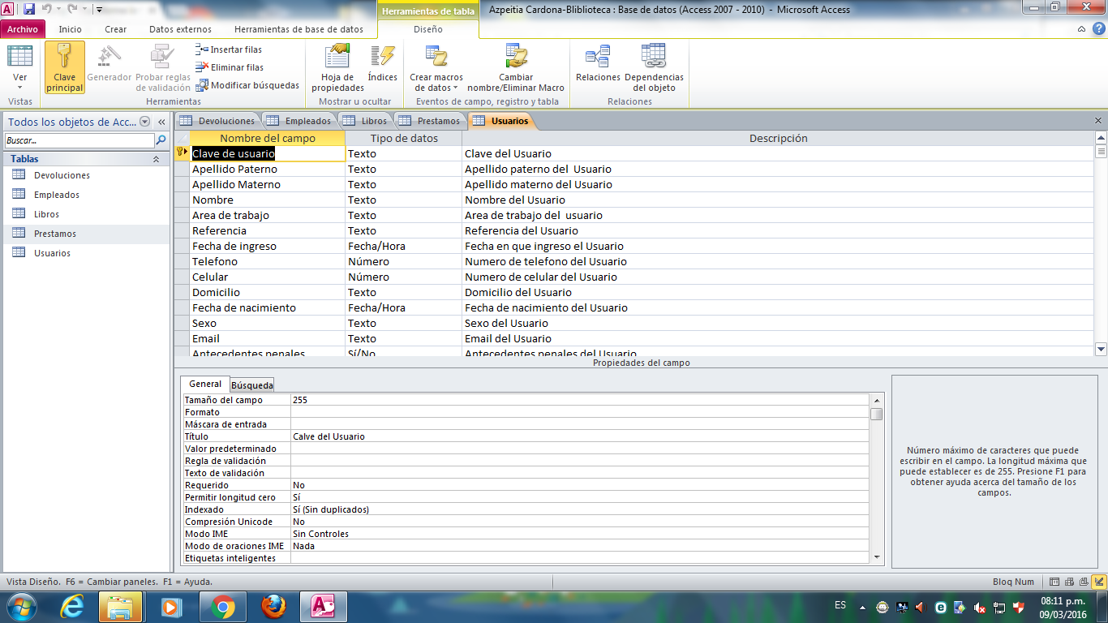Click the Modificar búsquedas icon
The height and width of the screenshot is (623, 1108).
[204, 85]
